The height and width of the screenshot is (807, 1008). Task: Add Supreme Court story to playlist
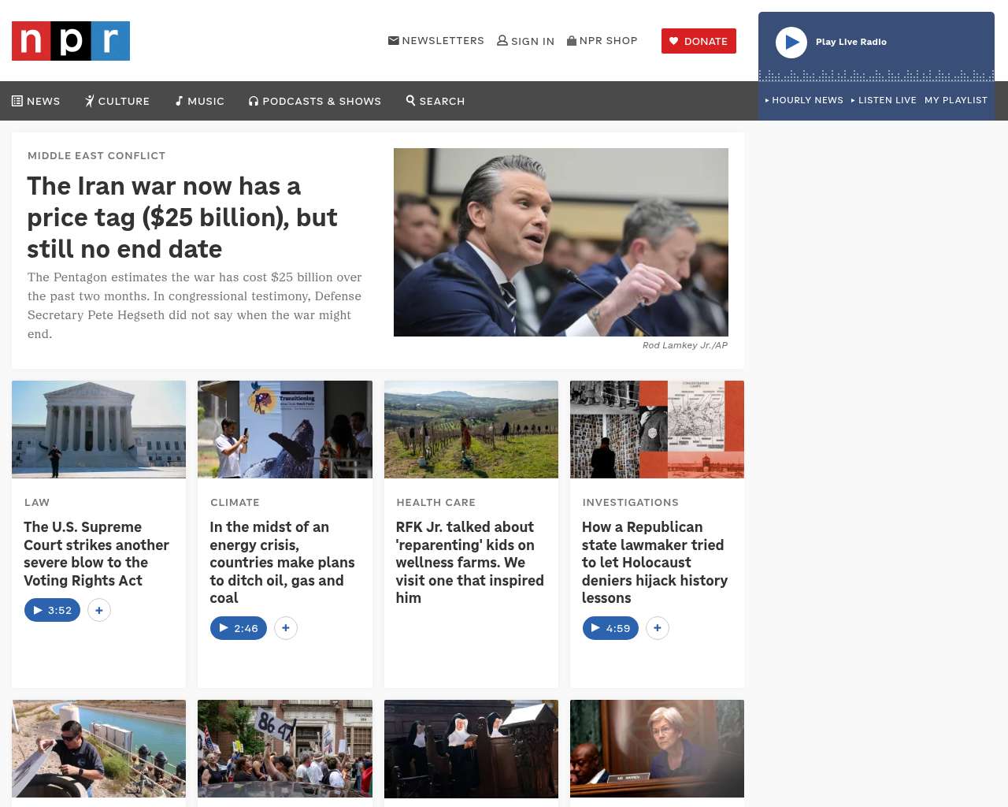pos(99,611)
